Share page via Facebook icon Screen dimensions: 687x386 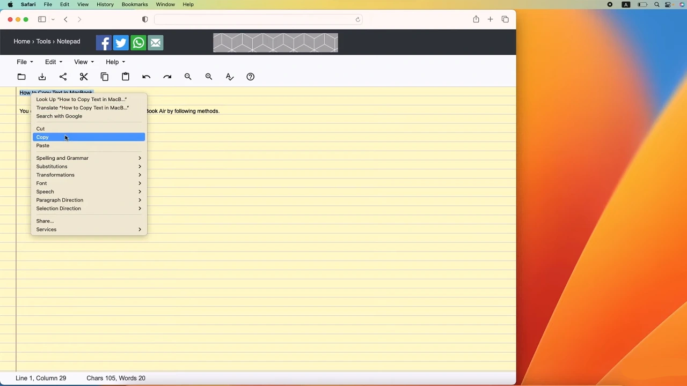click(x=104, y=43)
